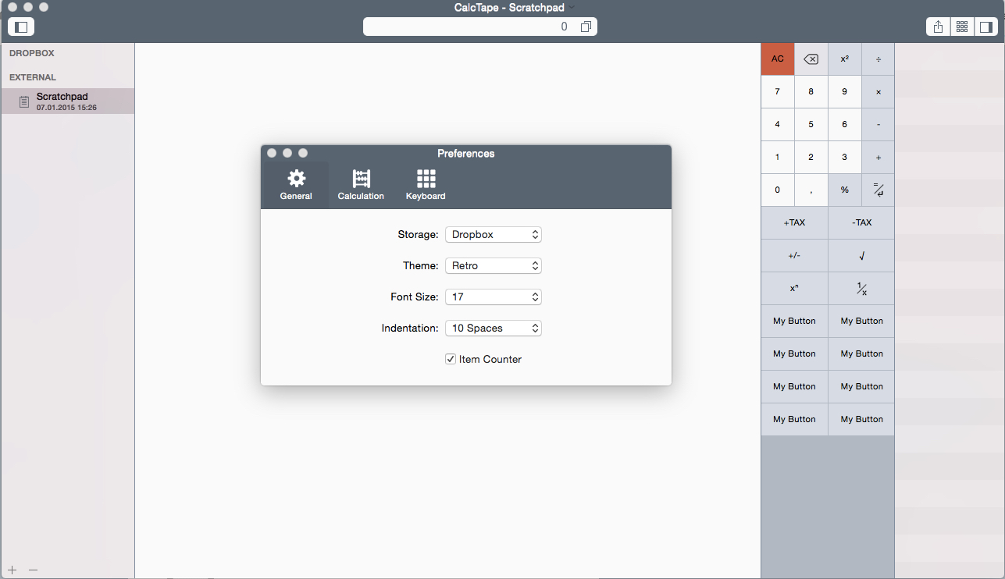Screen dimensions: 1005x579
Task: Change the Indentation dropdown value
Action: [493, 328]
